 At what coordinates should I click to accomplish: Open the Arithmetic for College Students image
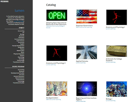pos(117,51)
